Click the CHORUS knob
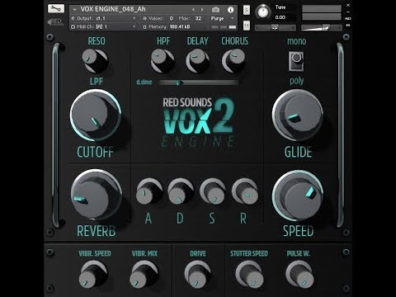Viewport: 396px width, 297px height. (x=233, y=60)
